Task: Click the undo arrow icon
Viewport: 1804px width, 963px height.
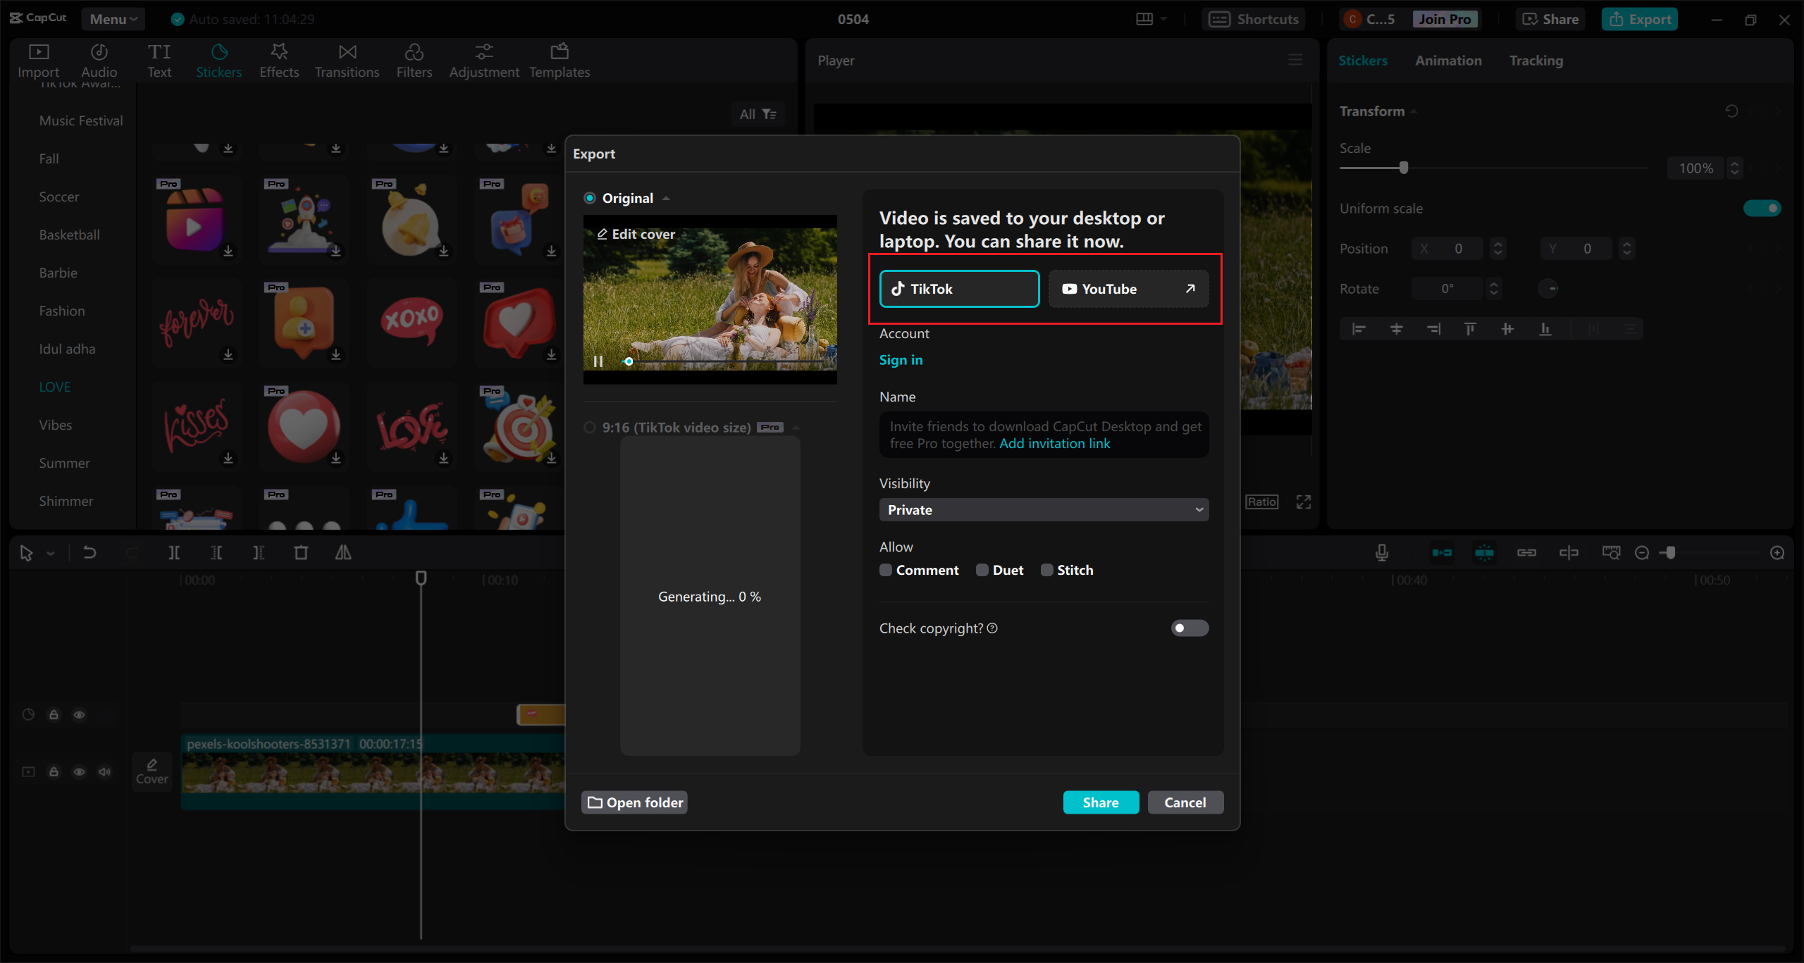Action: point(89,553)
